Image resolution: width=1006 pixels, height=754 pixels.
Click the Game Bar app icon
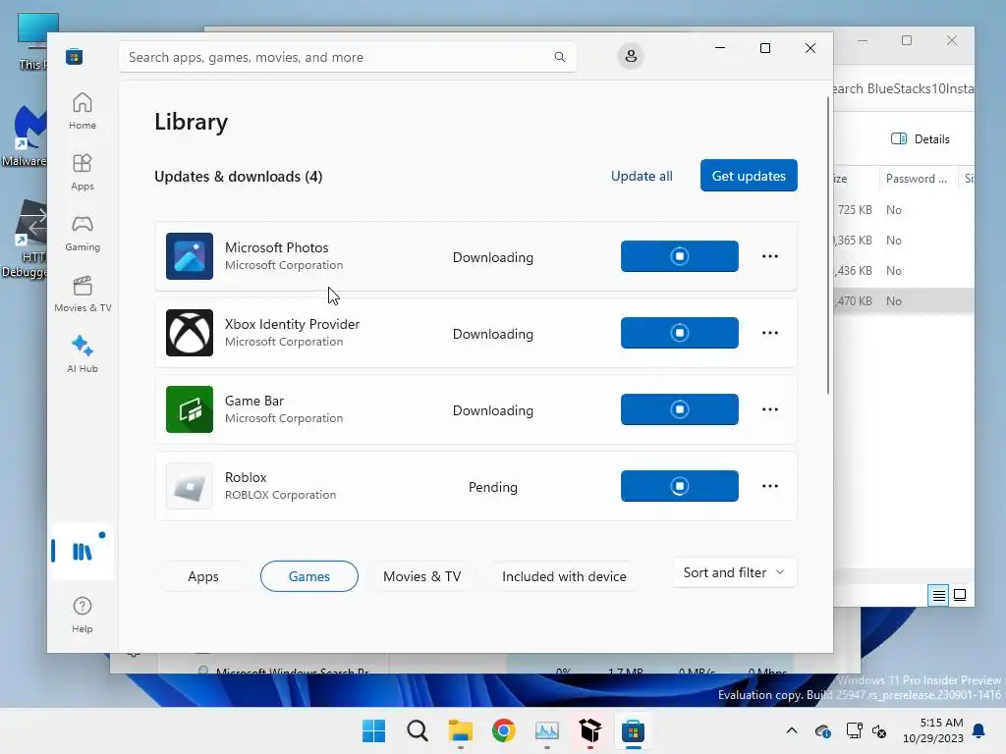pos(190,409)
